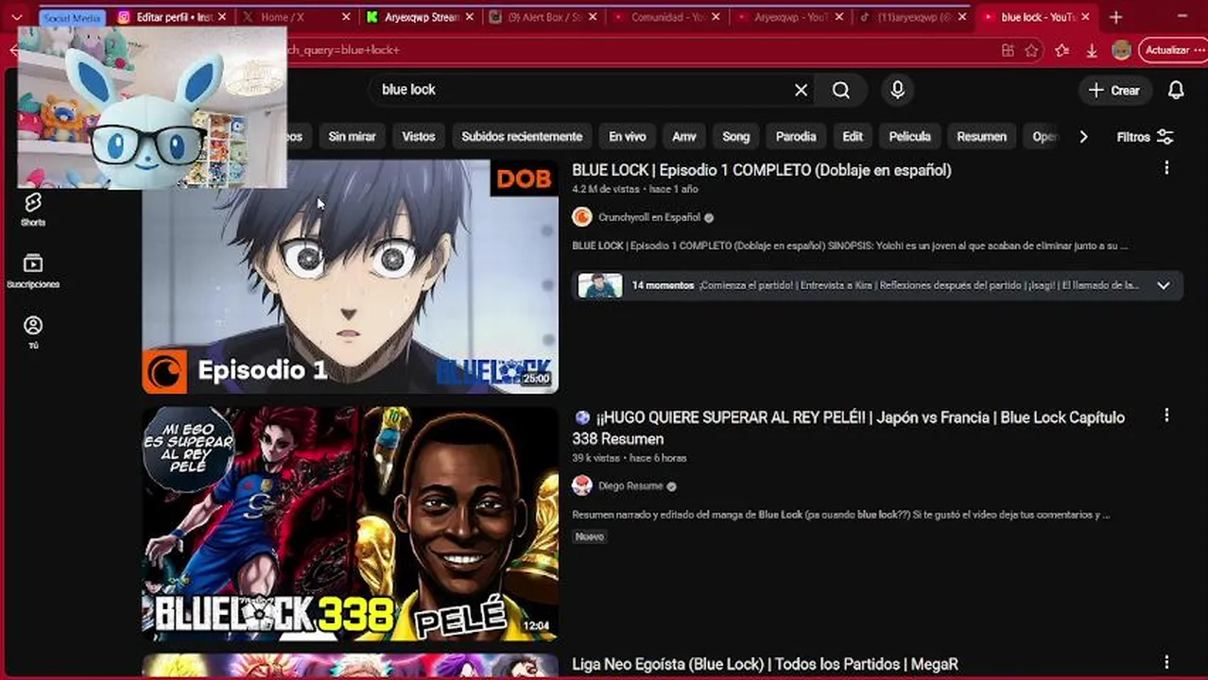Open video title HUGO QUIERE SUPERAR AL REY PELÉ
Screen dimensions: 1208x680
(x=848, y=428)
